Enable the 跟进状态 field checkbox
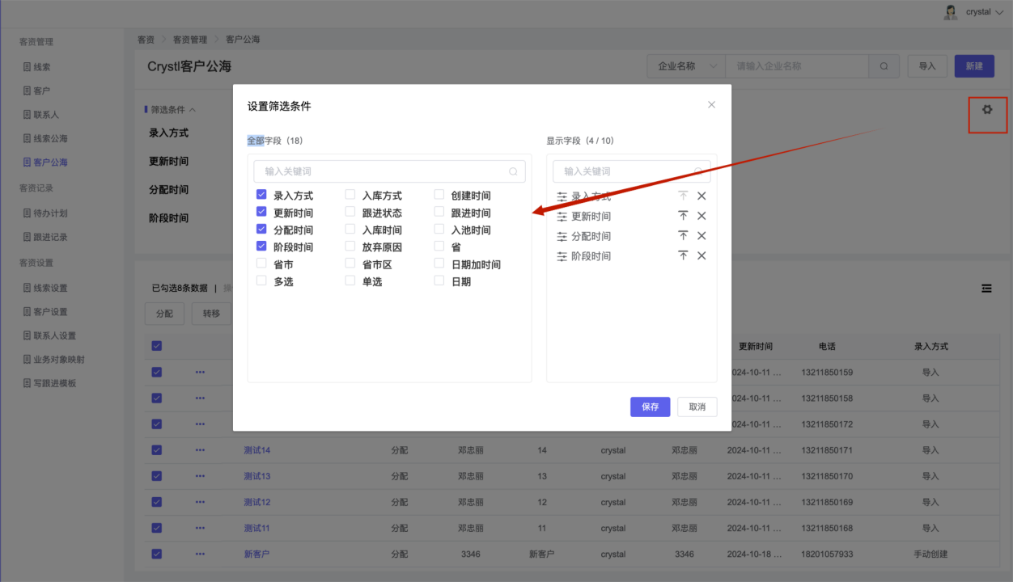The image size is (1013, 582). (350, 212)
